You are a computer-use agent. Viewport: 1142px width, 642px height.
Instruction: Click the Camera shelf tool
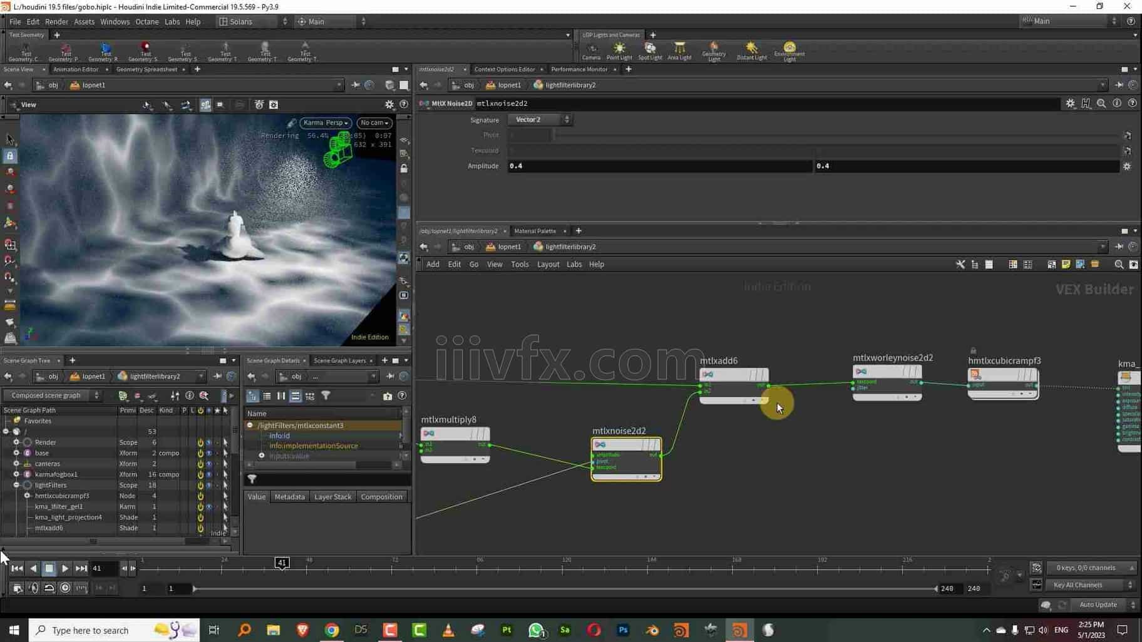click(x=591, y=51)
